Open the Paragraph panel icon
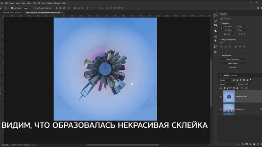 (215, 41)
